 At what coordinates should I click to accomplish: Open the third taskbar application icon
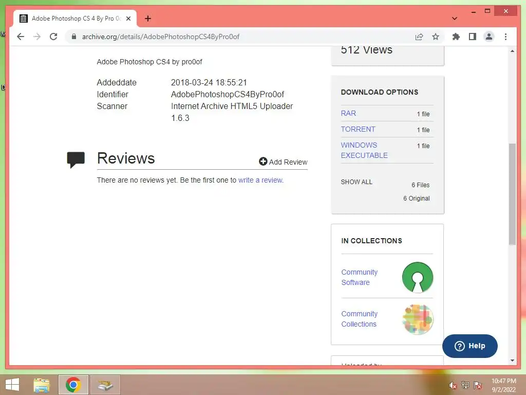(x=105, y=385)
